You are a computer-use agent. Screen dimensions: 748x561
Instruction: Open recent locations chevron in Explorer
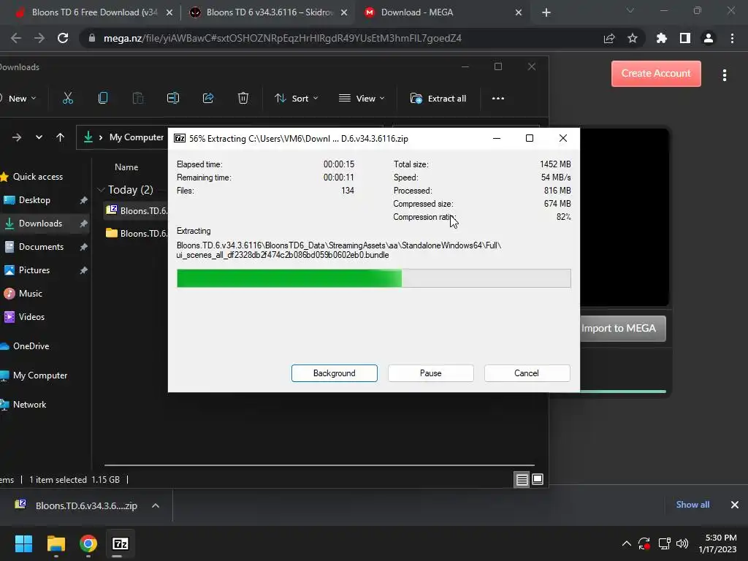(x=39, y=137)
